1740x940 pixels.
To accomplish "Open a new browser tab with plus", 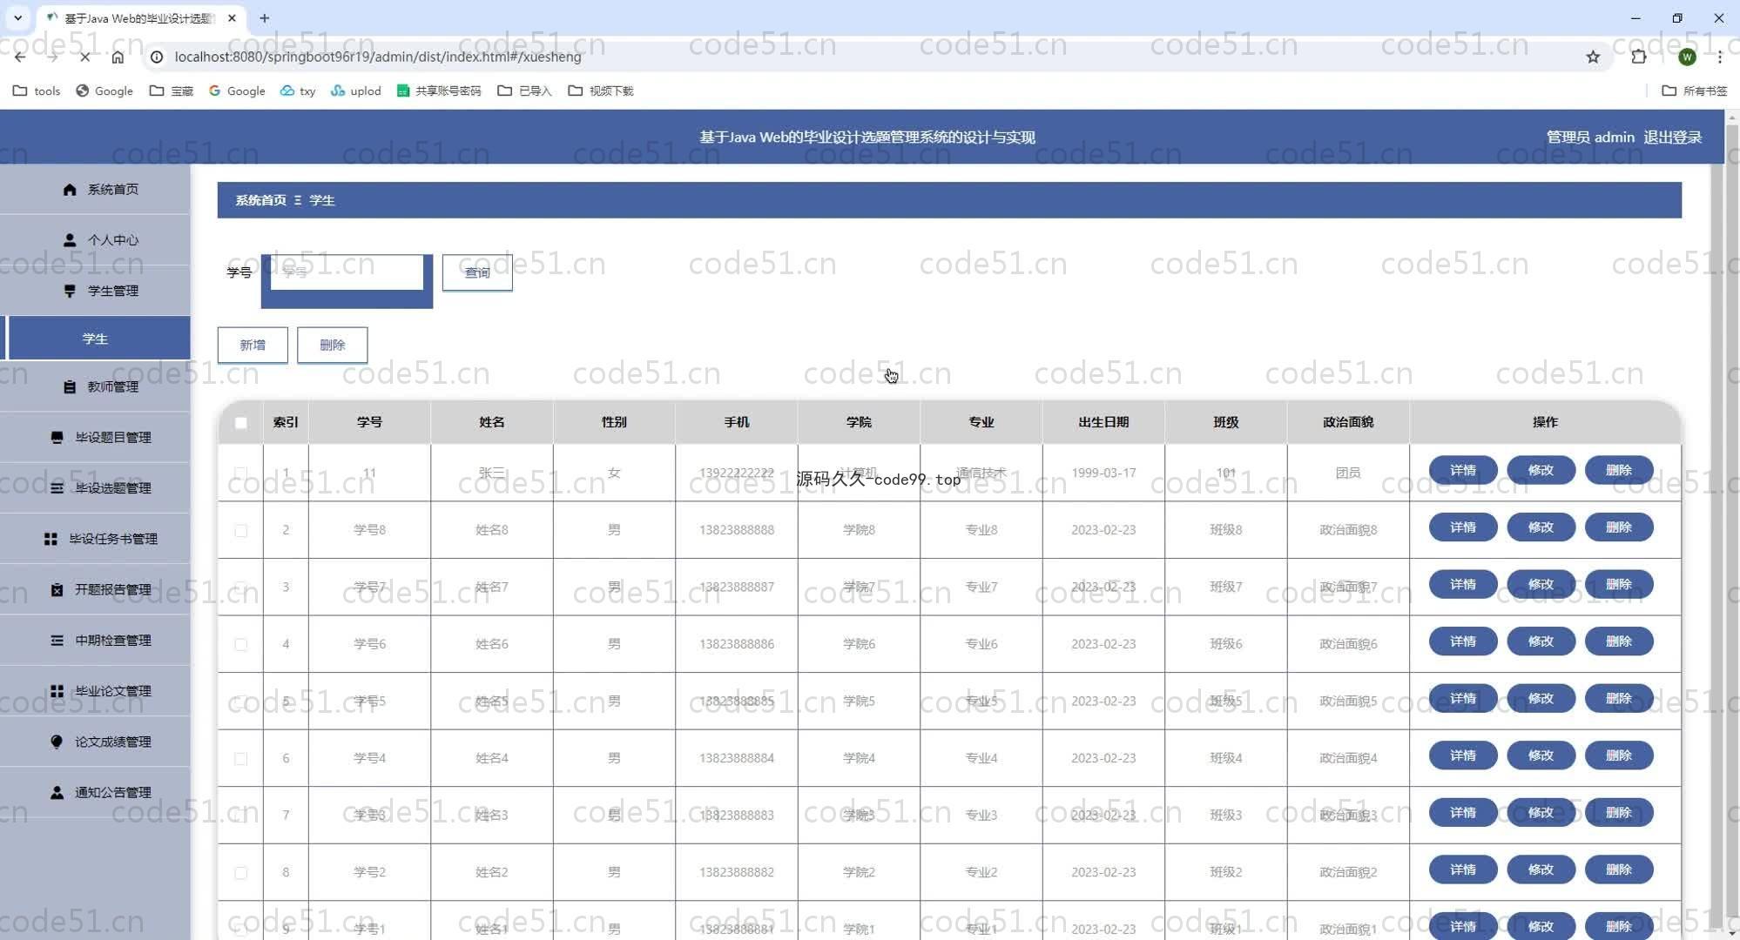I will pos(265,17).
